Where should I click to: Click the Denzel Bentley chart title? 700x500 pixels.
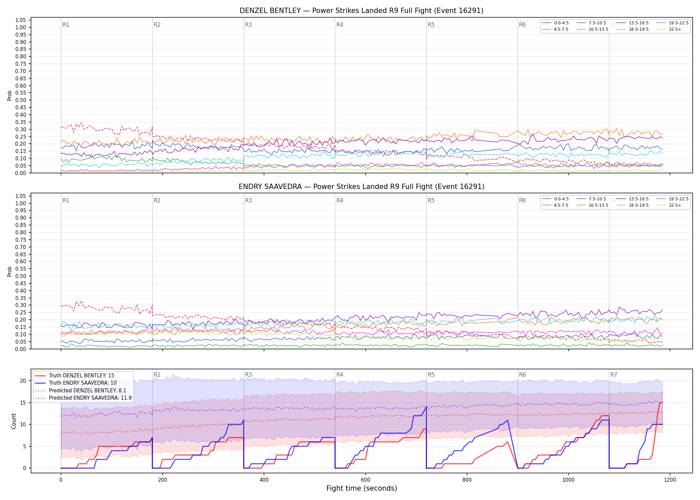[361, 11]
